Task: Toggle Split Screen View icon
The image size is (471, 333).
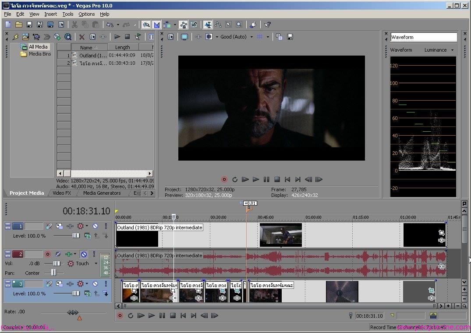Action: 209,37
